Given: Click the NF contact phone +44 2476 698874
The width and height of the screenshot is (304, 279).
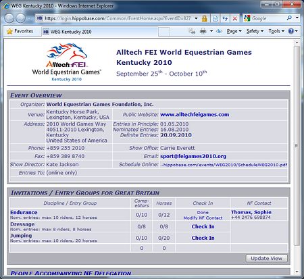Looking at the screenshot, I should point(251,218).
